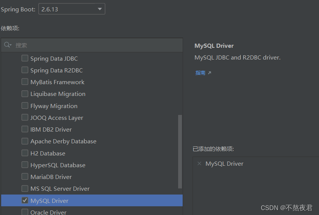Check the Apache Derby Database checkbox
The image size is (319, 215).
pyautogui.click(x=25, y=141)
